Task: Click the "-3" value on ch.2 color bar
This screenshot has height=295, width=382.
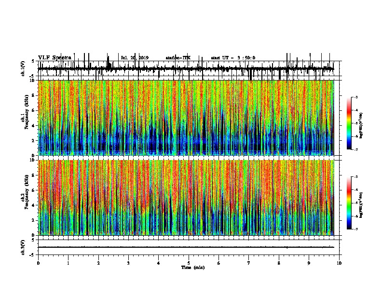Action: pyautogui.click(x=356, y=177)
